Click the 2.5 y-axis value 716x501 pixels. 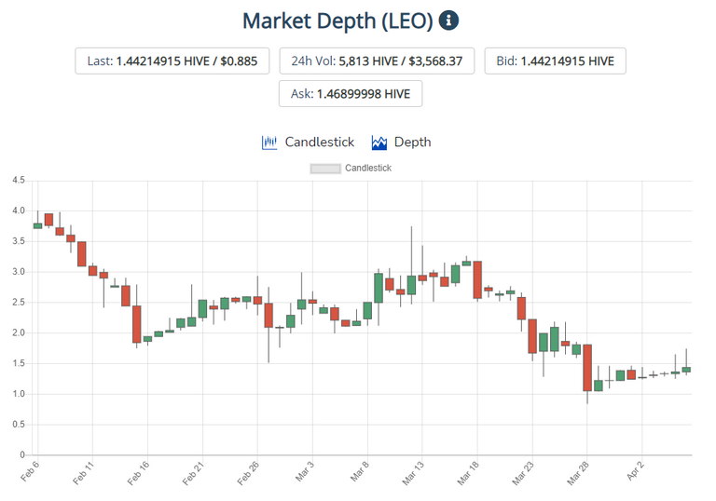tap(19, 303)
